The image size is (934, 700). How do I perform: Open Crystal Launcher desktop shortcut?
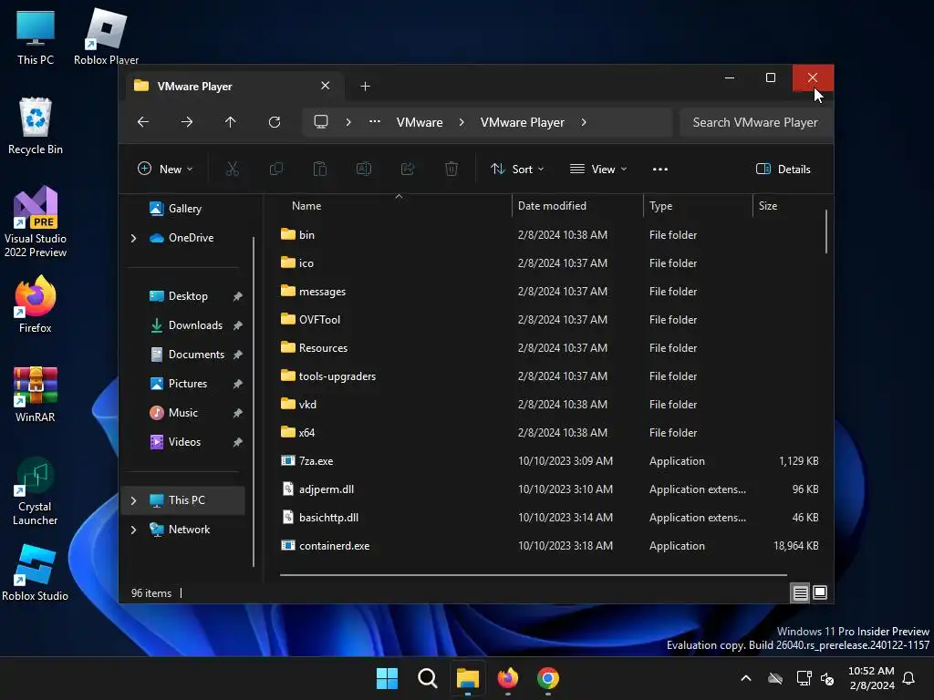[36, 491]
